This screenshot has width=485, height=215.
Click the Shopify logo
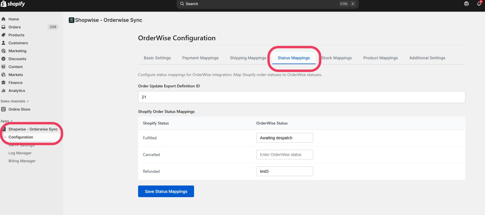click(x=13, y=4)
